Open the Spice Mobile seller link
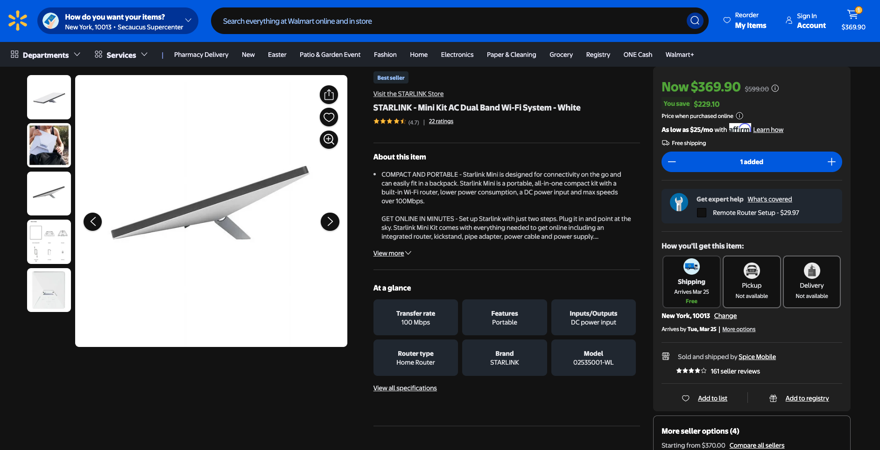This screenshot has width=880, height=450. (757, 357)
